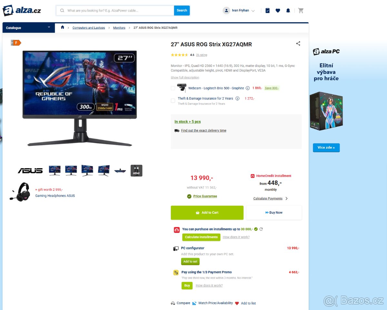Screen dimensions: 387x310
Task: Open the orders clipboard icon in header
Action: click(267, 11)
